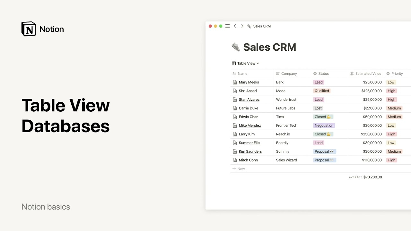Screen dimensions: 411x231
Task: Click the back navigation arrow
Action: [235, 26]
